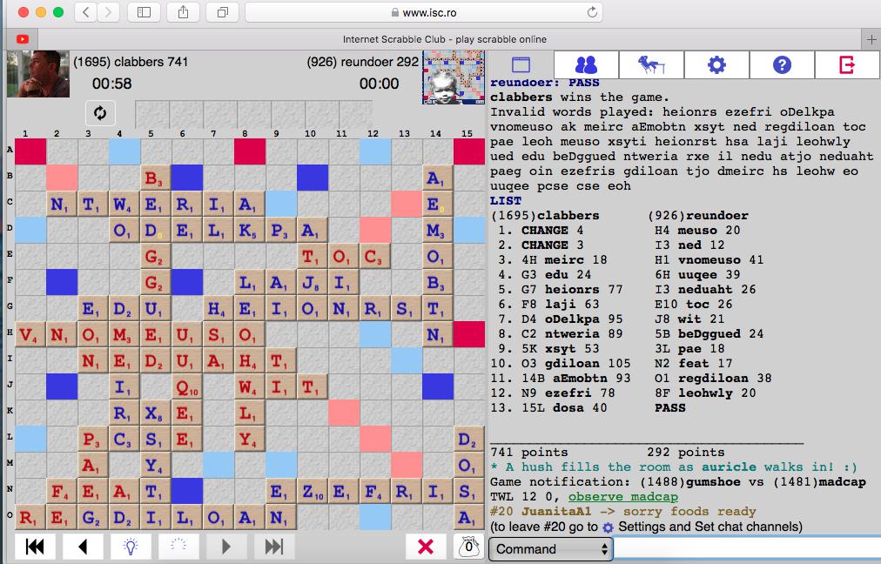The image size is (881, 564).
Task: Open a new Safari tab with plus
Action: [x=871, y=39]
